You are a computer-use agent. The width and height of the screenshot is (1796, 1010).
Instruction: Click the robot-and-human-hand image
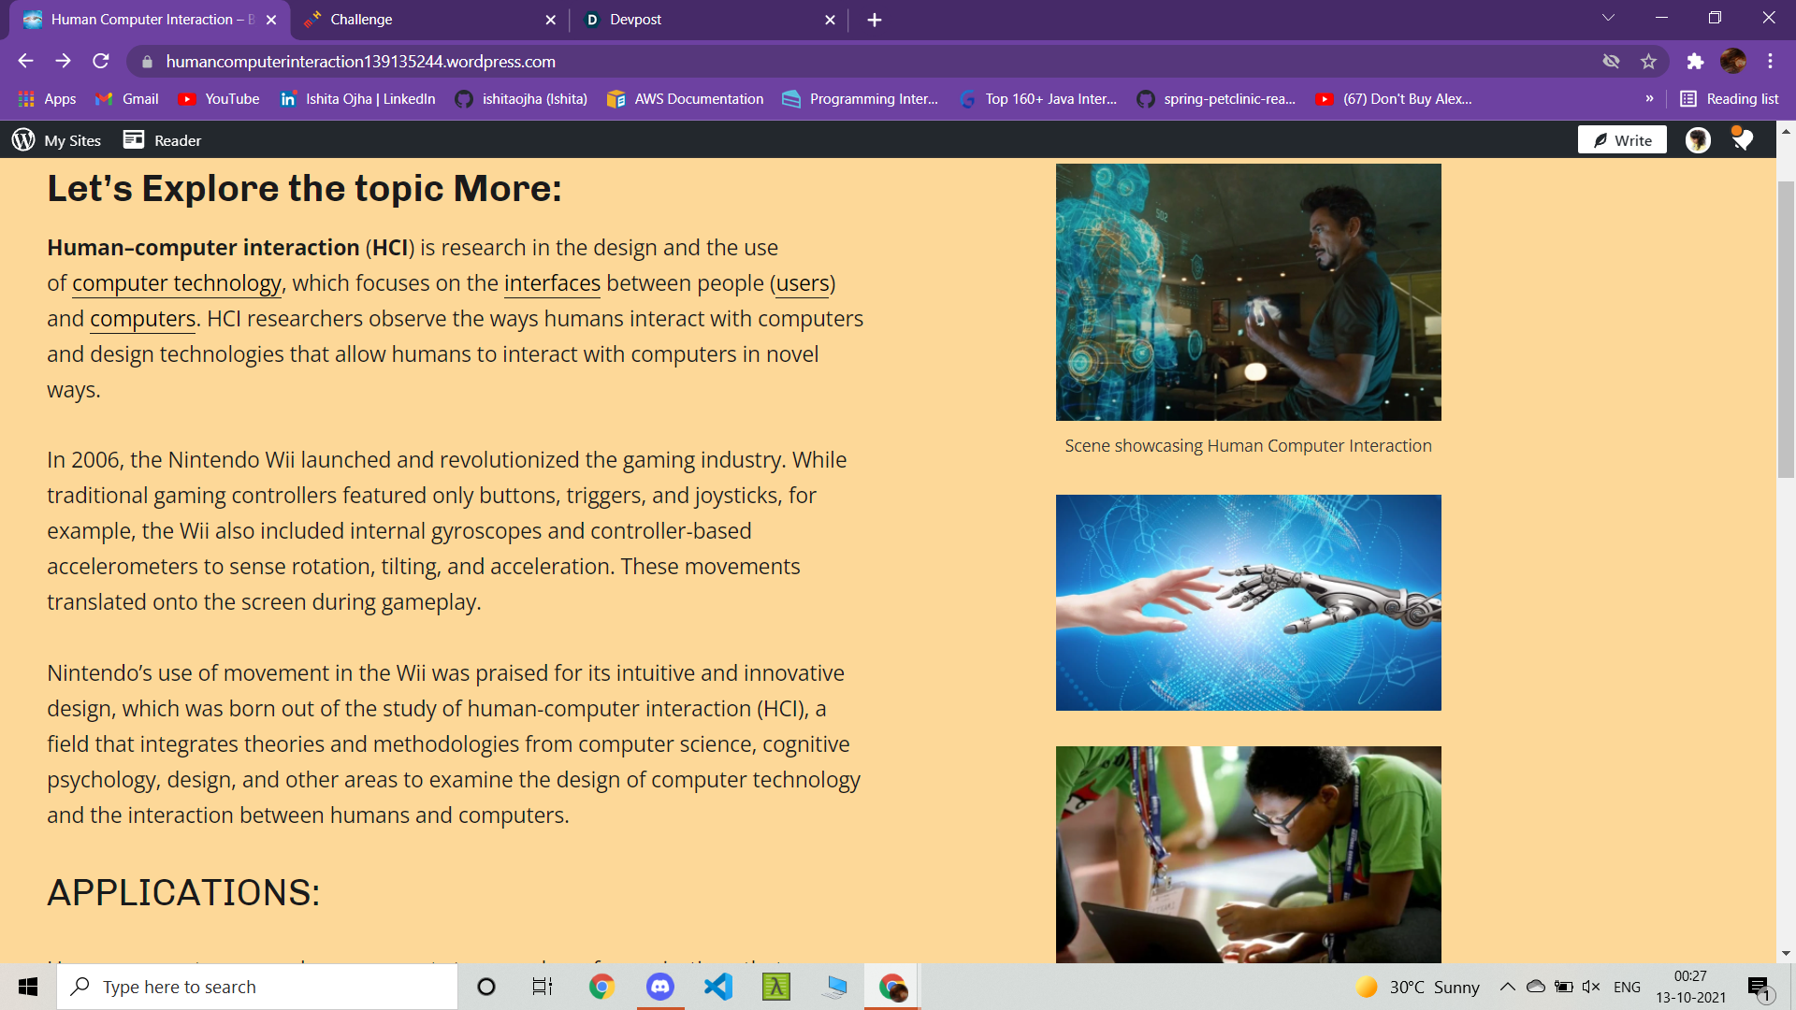pos(1248,602)
